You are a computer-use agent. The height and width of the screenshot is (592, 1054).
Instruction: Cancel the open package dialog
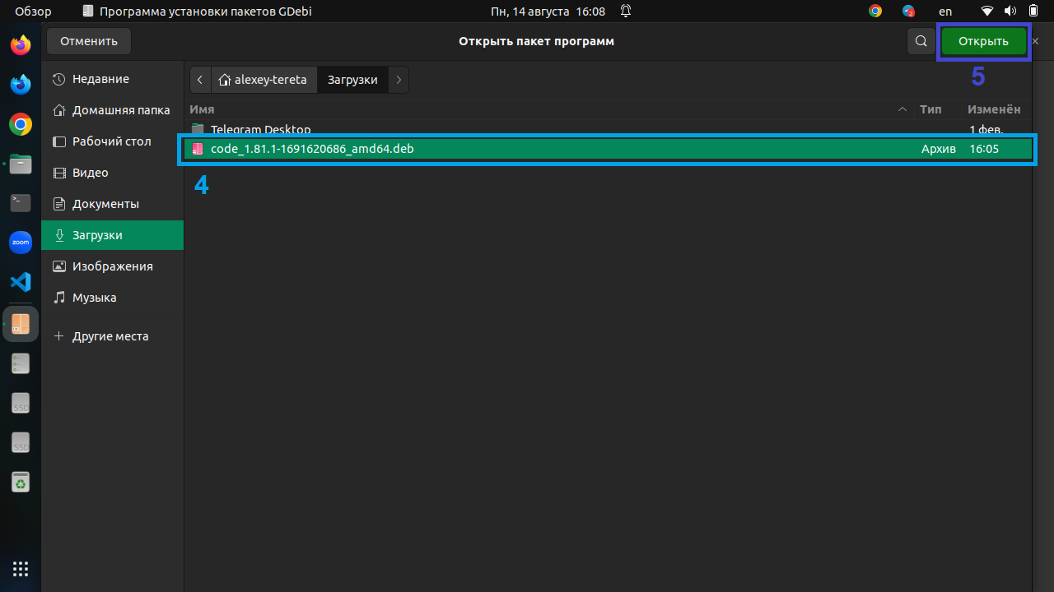pos(89,41)
